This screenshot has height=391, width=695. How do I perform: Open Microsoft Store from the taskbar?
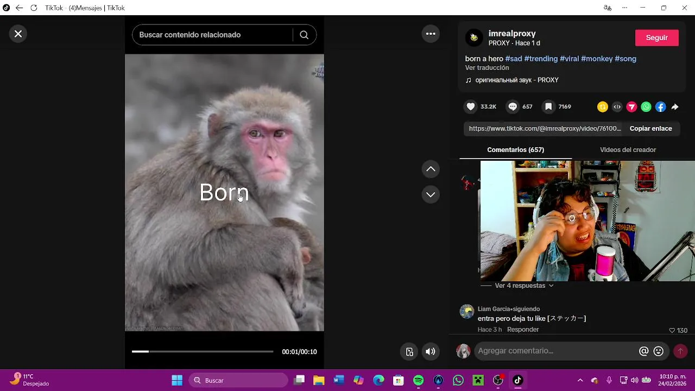pyautogui.click(x=399, y=380)
